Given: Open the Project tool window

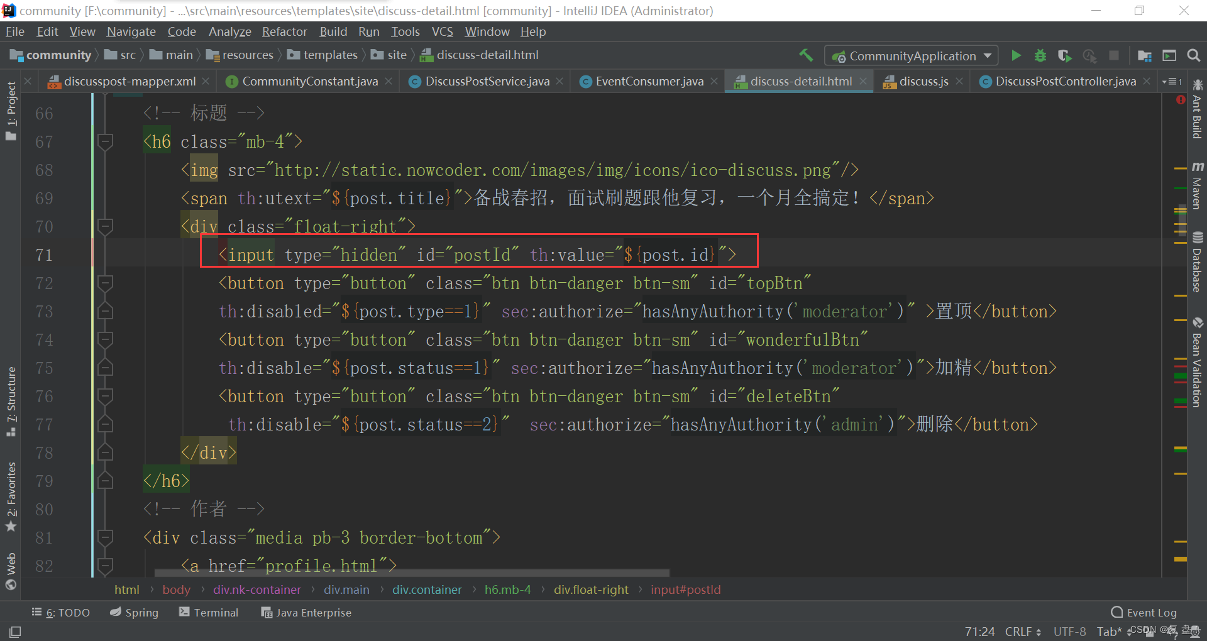Looking at the screenshot, I should tap(11, 112).
